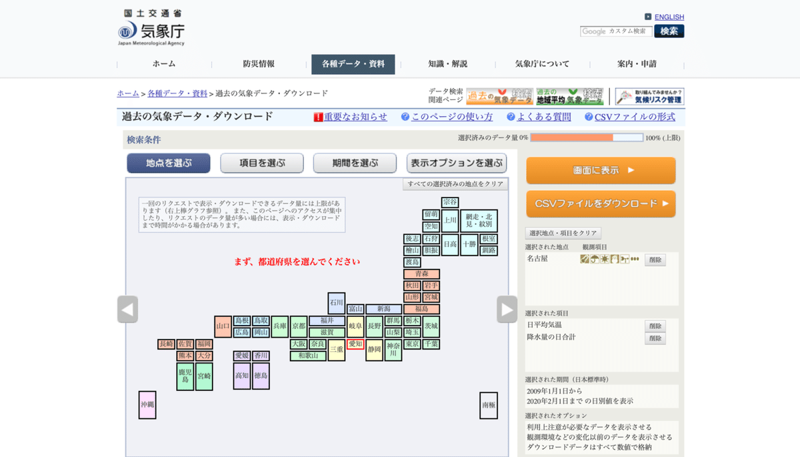800x457 pixels.
Task: Delete 降水量の日合計 using its 削除 button
Action: click(x=655, y=338)
